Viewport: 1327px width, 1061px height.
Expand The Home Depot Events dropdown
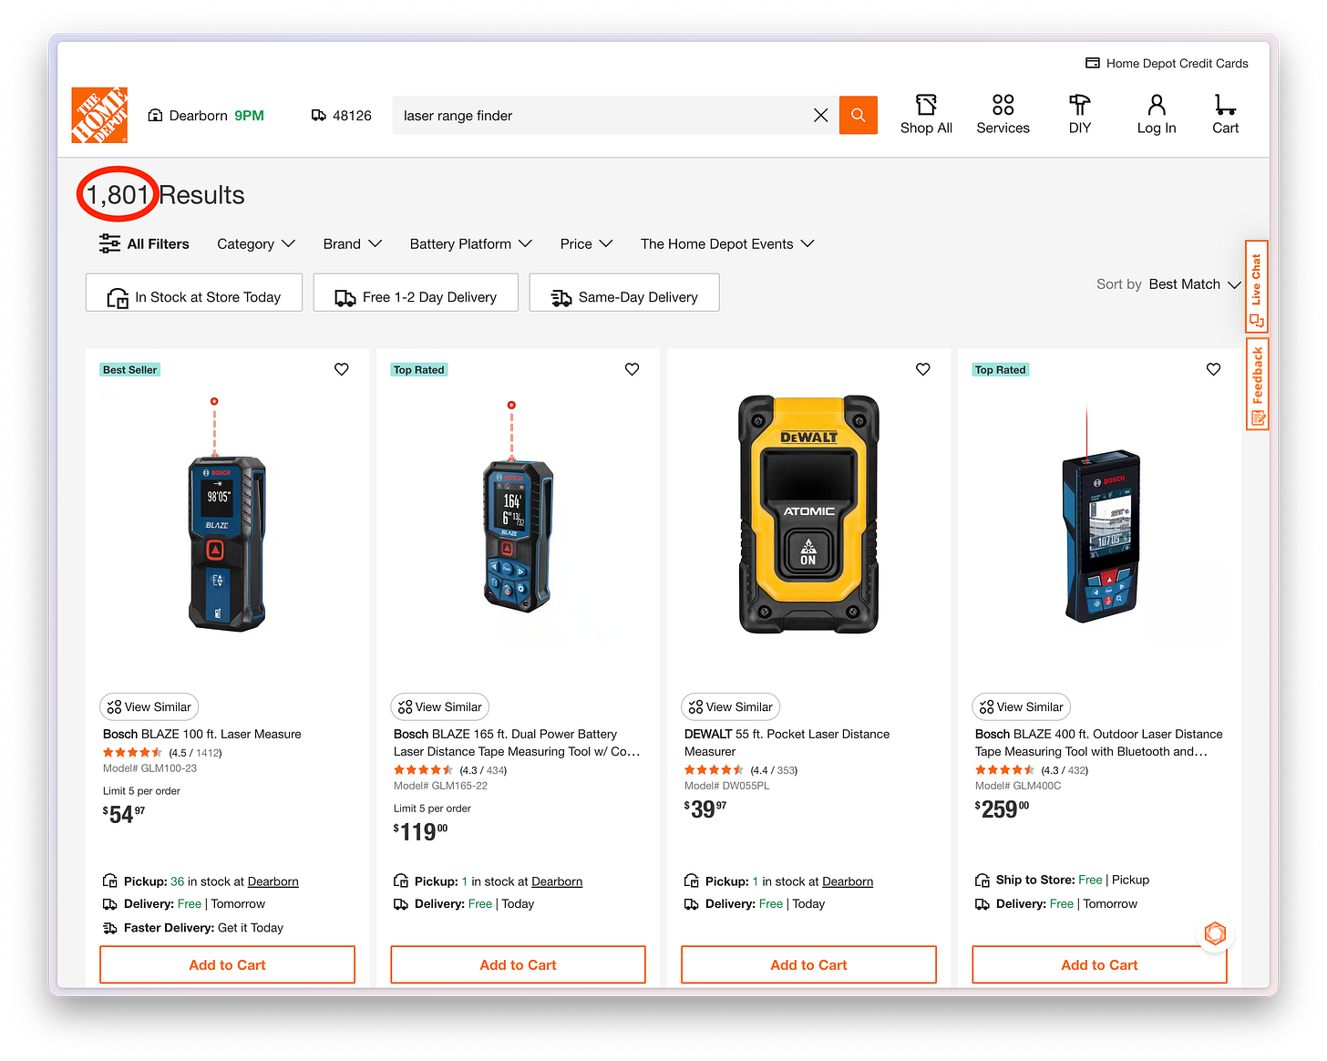tap(727, 243)
